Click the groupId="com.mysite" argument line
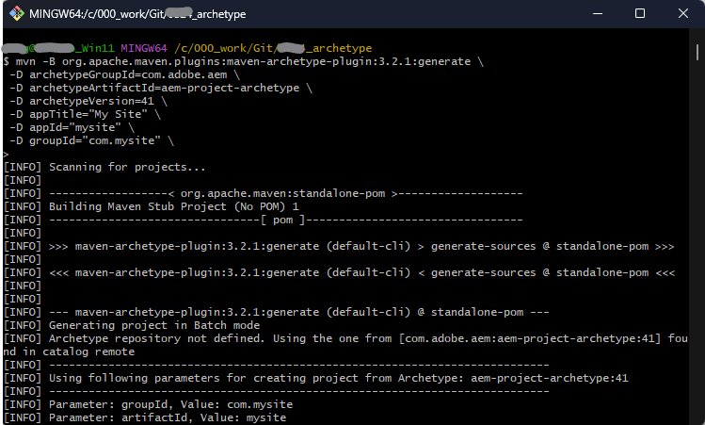Viewport: 705px width, 425px height. pos(91,140)
